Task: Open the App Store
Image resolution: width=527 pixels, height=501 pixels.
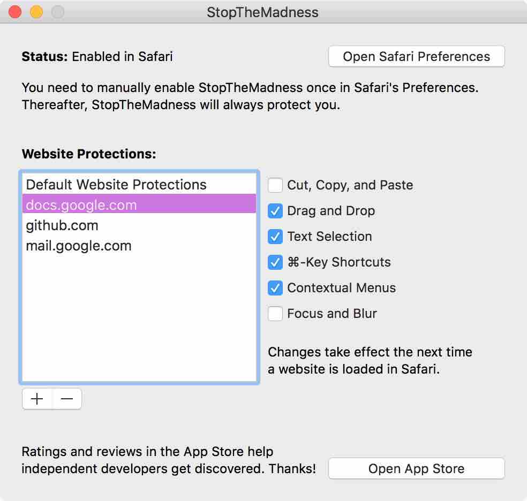Action: [x=416, y=468]
